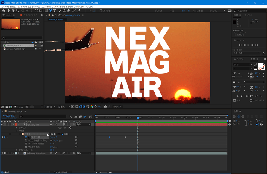This screenshot has width=267, height=174.
Task: Toggle the マスクパス stopwatch
Action: (26, 137)
